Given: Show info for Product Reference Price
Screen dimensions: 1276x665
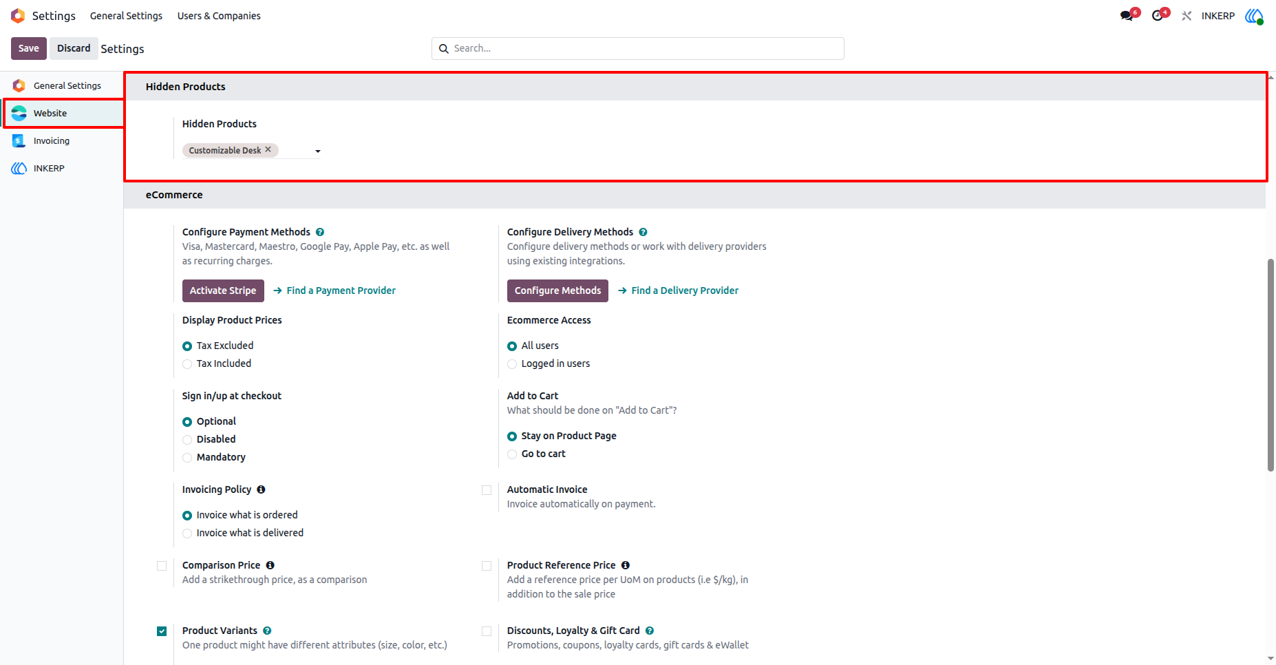Looking at the screenshot, I should click(626, 565).
